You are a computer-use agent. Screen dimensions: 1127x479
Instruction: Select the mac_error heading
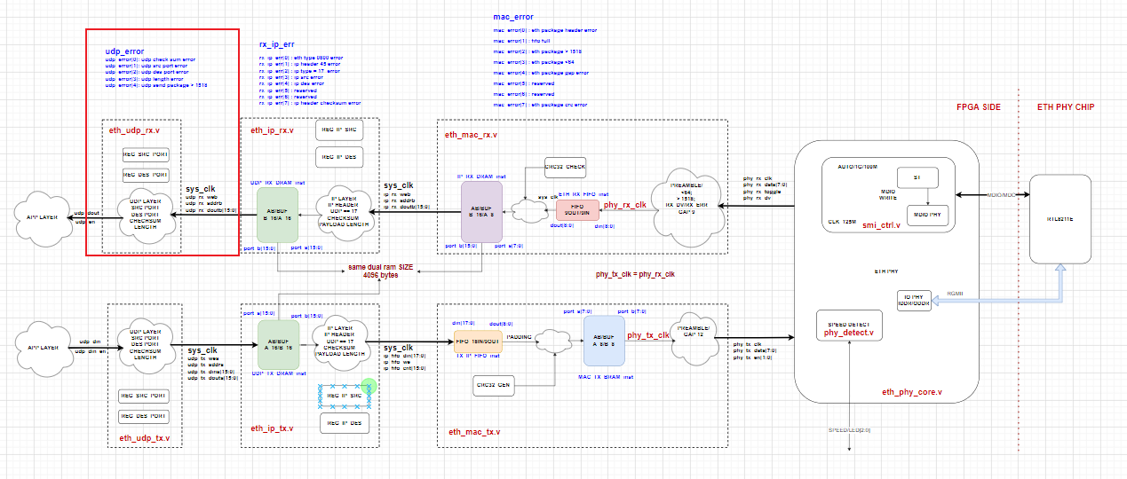click(x=513, y=17)
